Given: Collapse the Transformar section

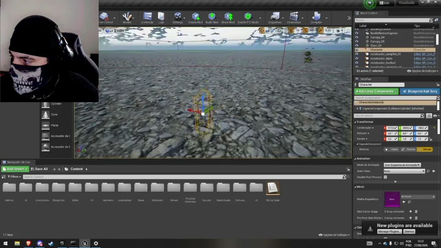Looking at the screenshot, I should 355,122.
